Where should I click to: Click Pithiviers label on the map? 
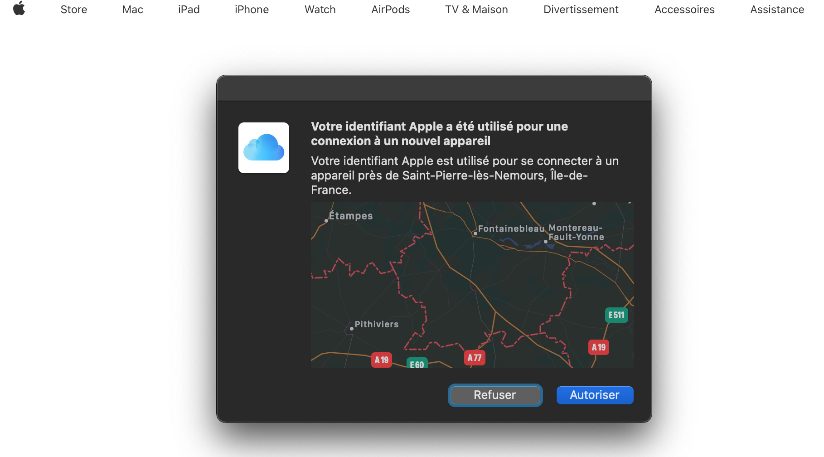click(376, 325)
